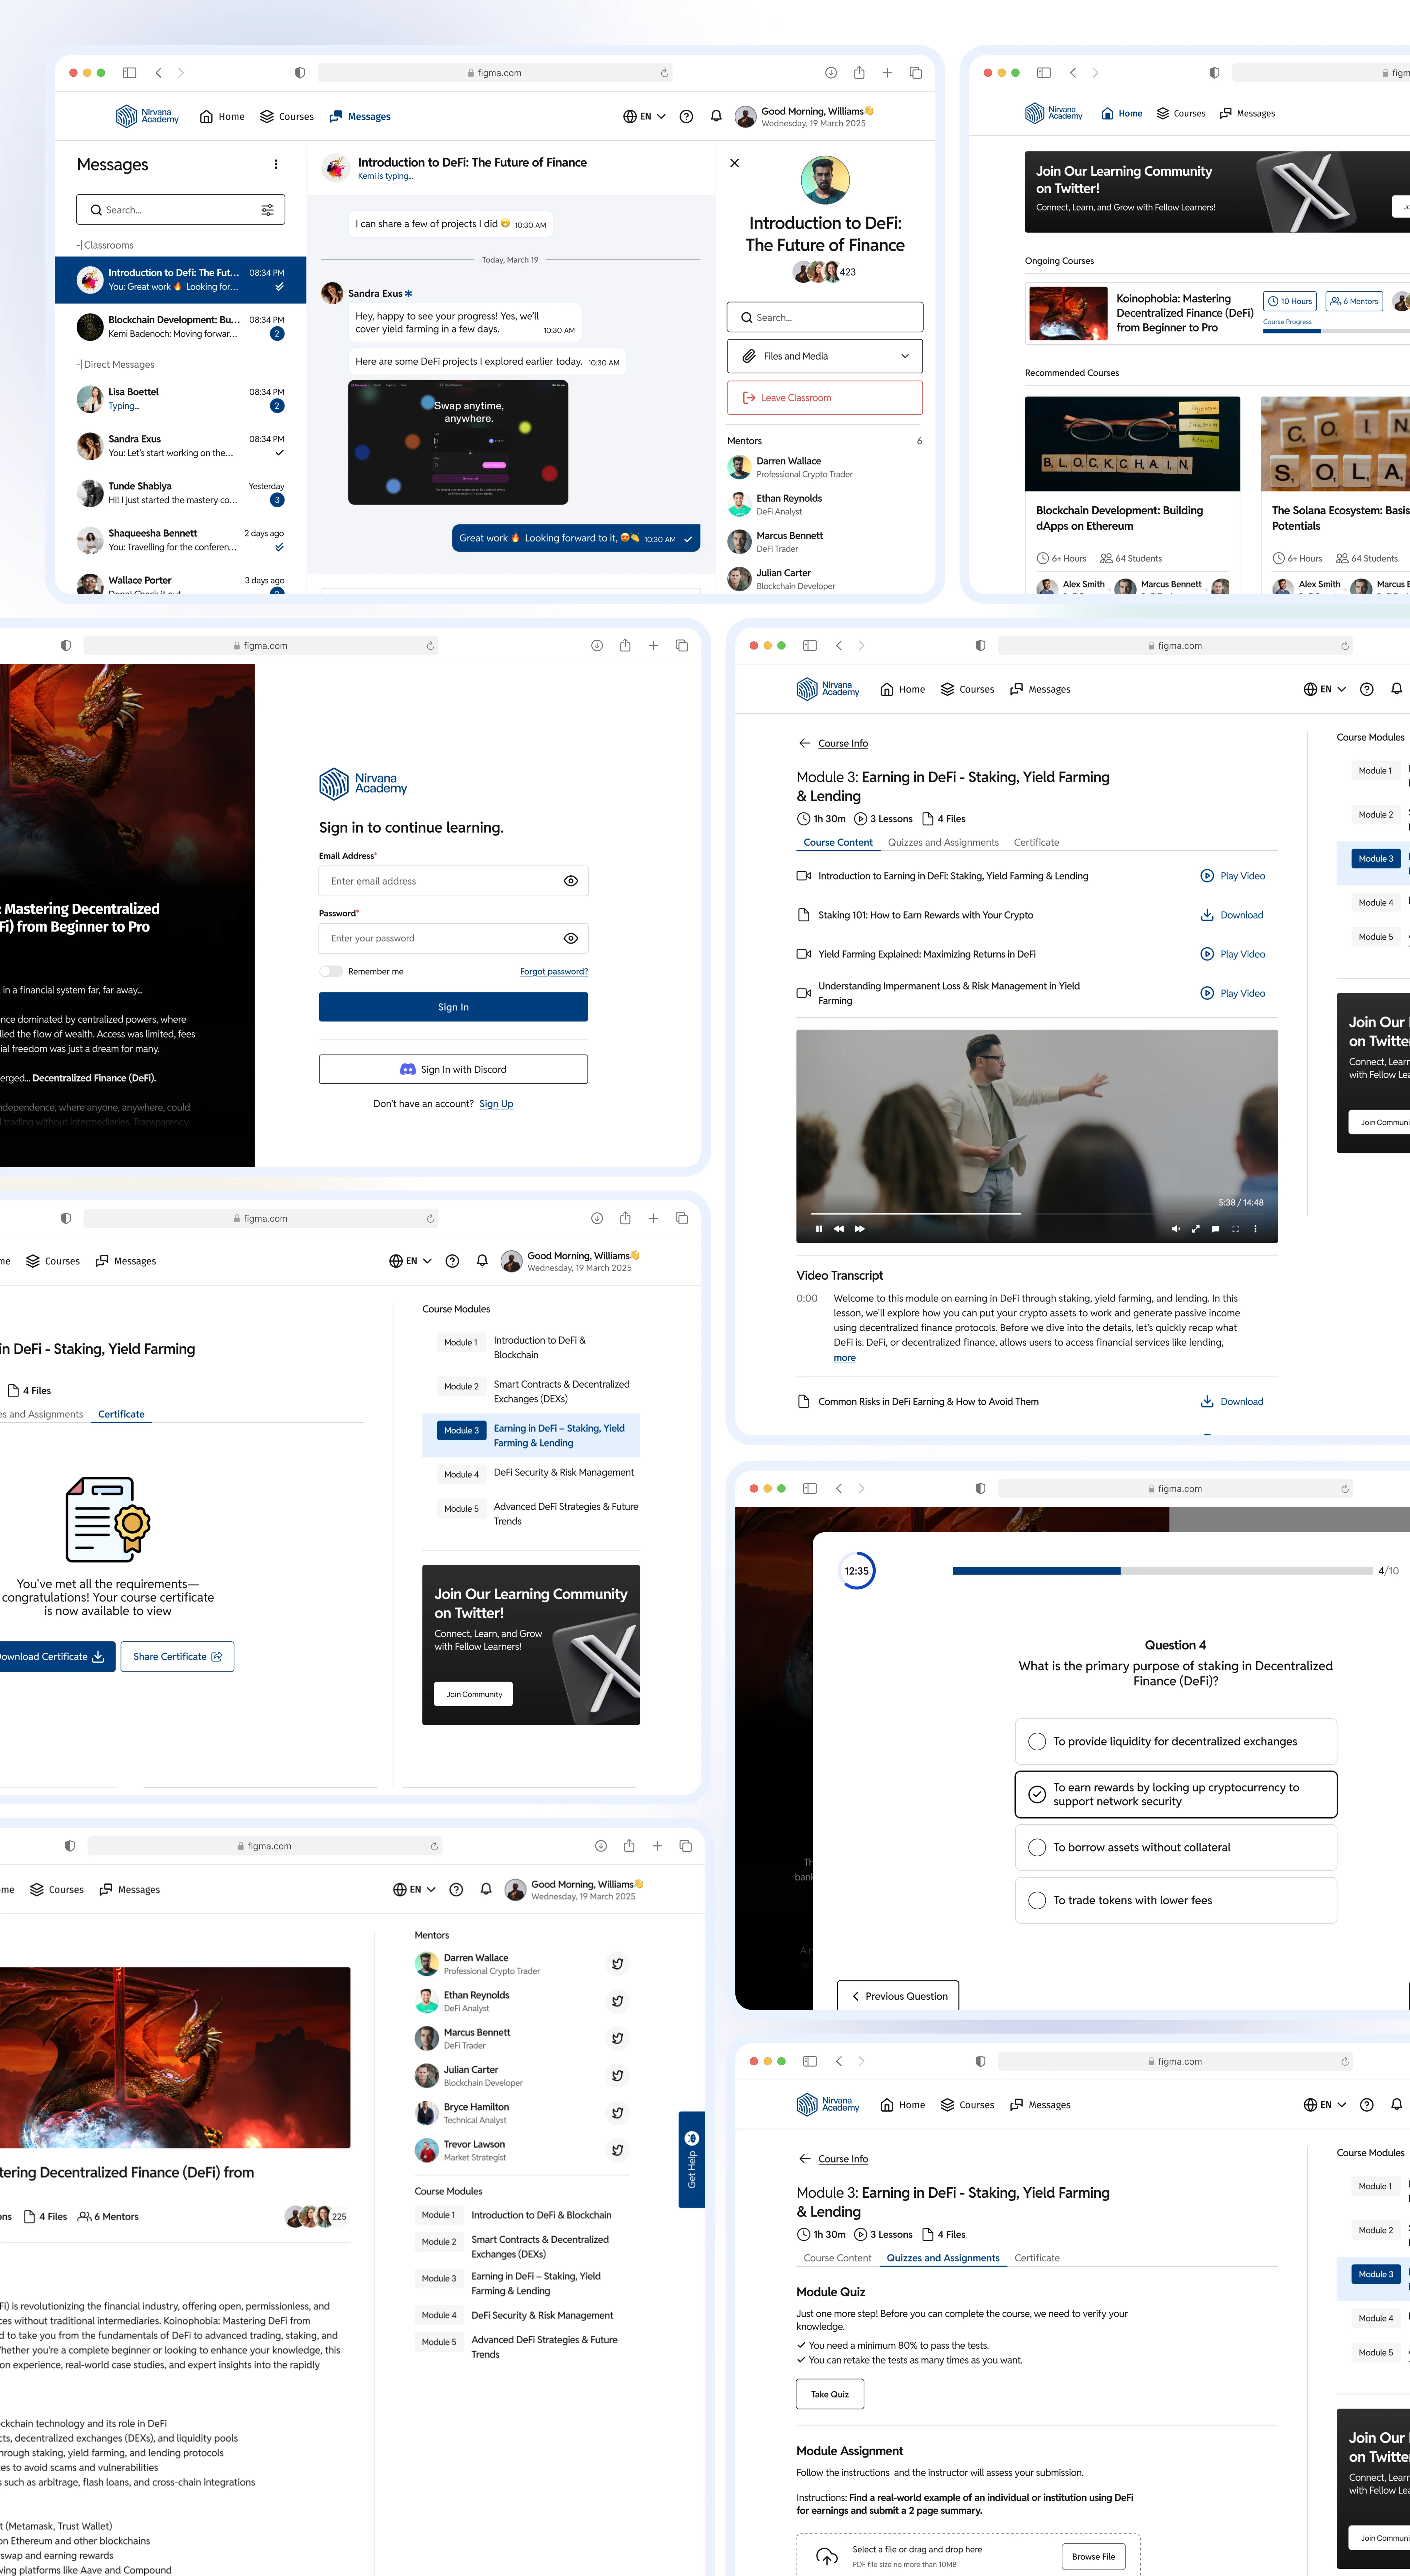Close the classroom info panel
Screen dimensions: 1410x2576
[x=735, y=163]
